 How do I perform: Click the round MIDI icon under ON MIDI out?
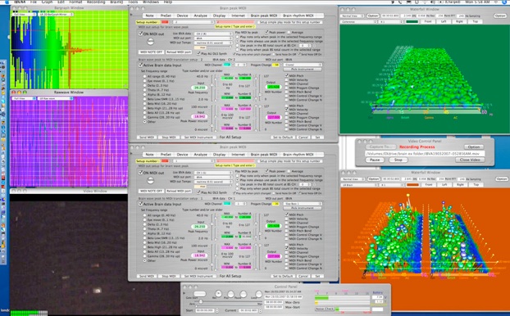click(x=150, y=41)
